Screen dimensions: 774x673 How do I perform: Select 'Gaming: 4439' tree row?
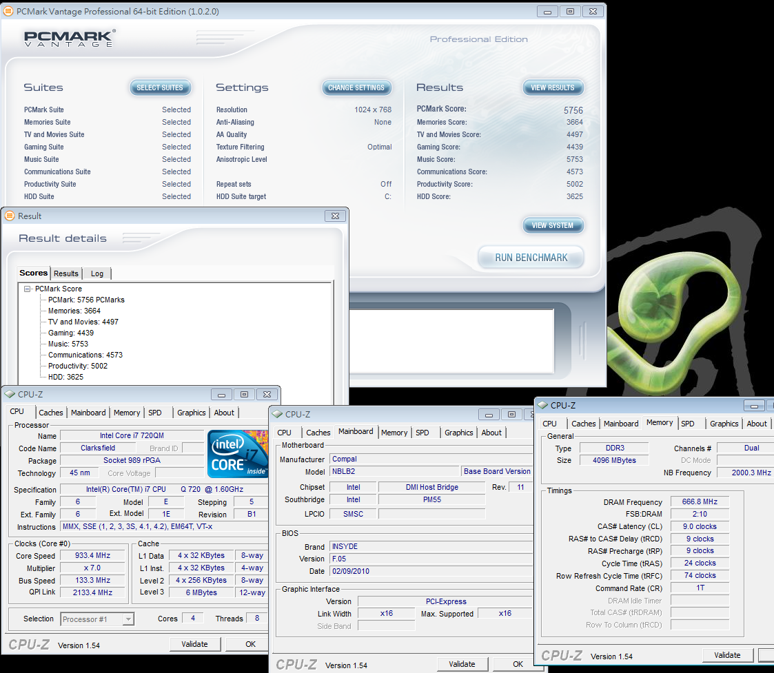(x=71, y=333)
